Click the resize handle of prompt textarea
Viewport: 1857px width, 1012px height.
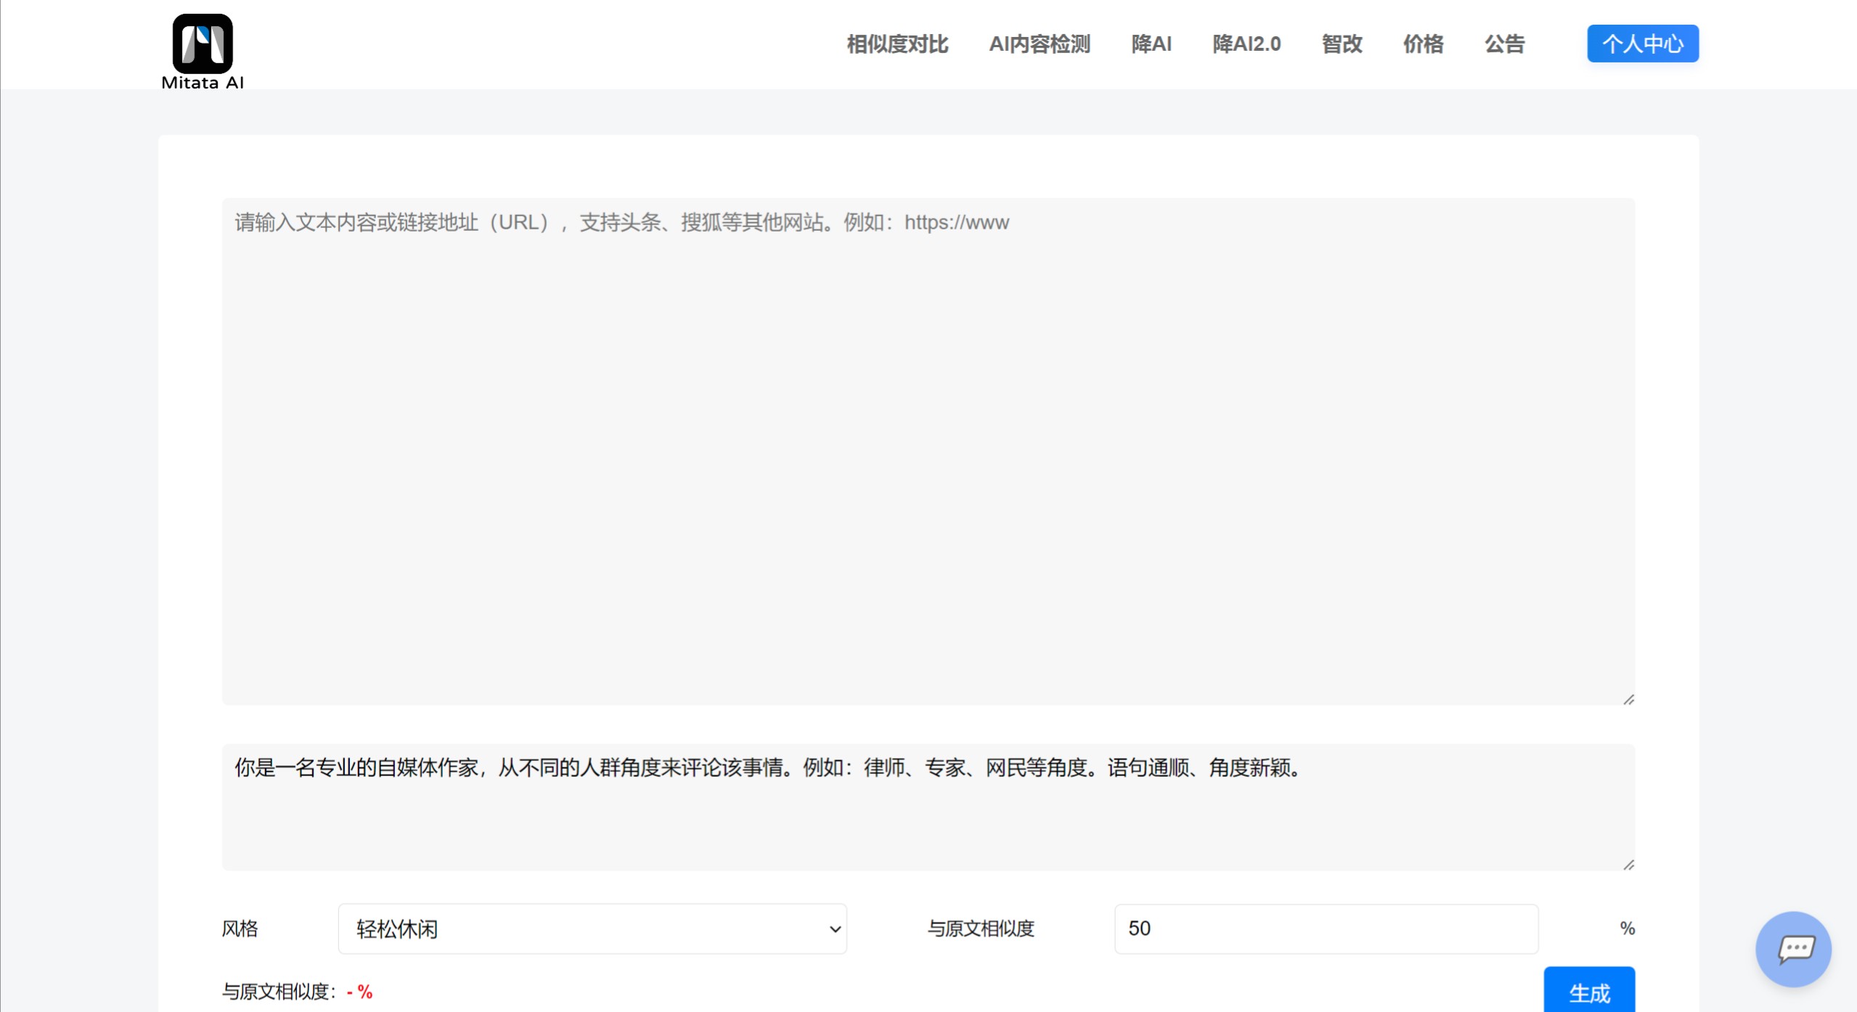point(1628,865)
